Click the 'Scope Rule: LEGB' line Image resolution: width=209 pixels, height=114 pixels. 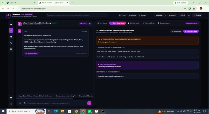147,57
